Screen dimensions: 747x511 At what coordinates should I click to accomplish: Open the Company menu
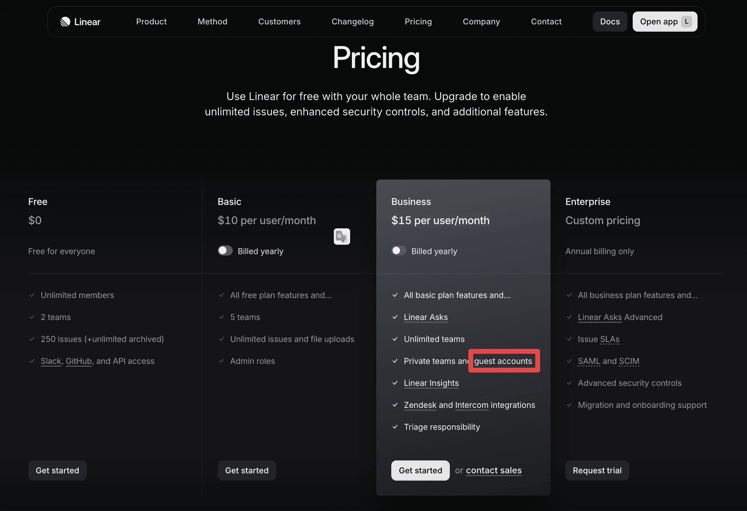tap(481, 22)
